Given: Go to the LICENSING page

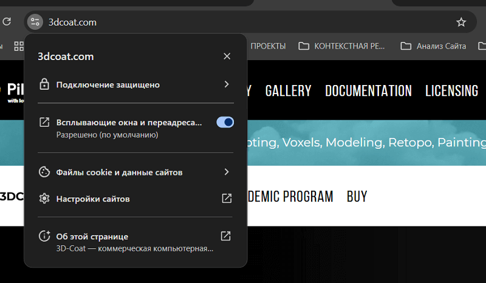Looking at the screenshot, I should [451, 91].
